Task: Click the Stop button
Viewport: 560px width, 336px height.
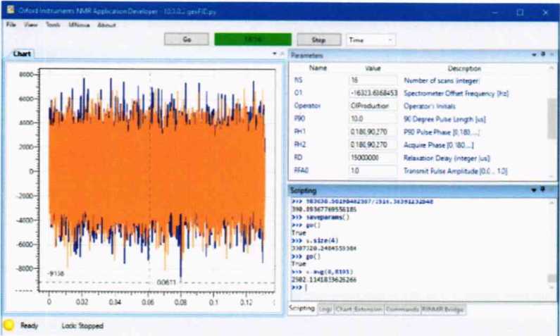Action: [x=318, y=39]
